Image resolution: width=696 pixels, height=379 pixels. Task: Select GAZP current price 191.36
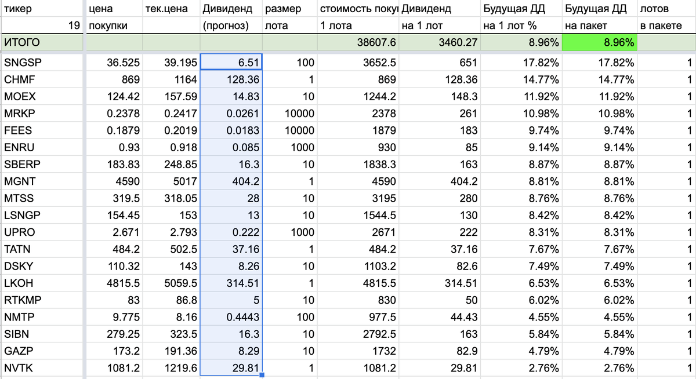click(x=171, y=351)
